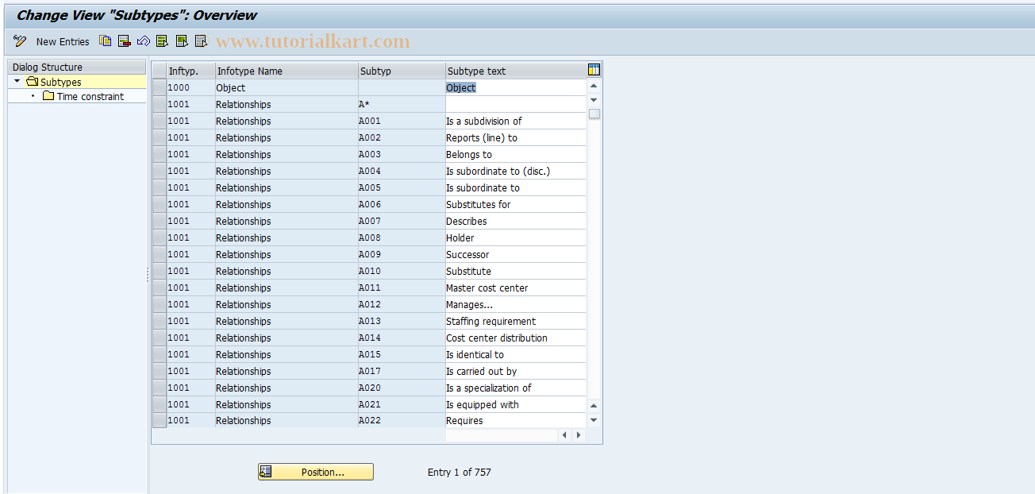Viewport: 1035px width, 494px height.
Task: Click the 'Cost center distribution' text field
Action: (x=516, y=338)
